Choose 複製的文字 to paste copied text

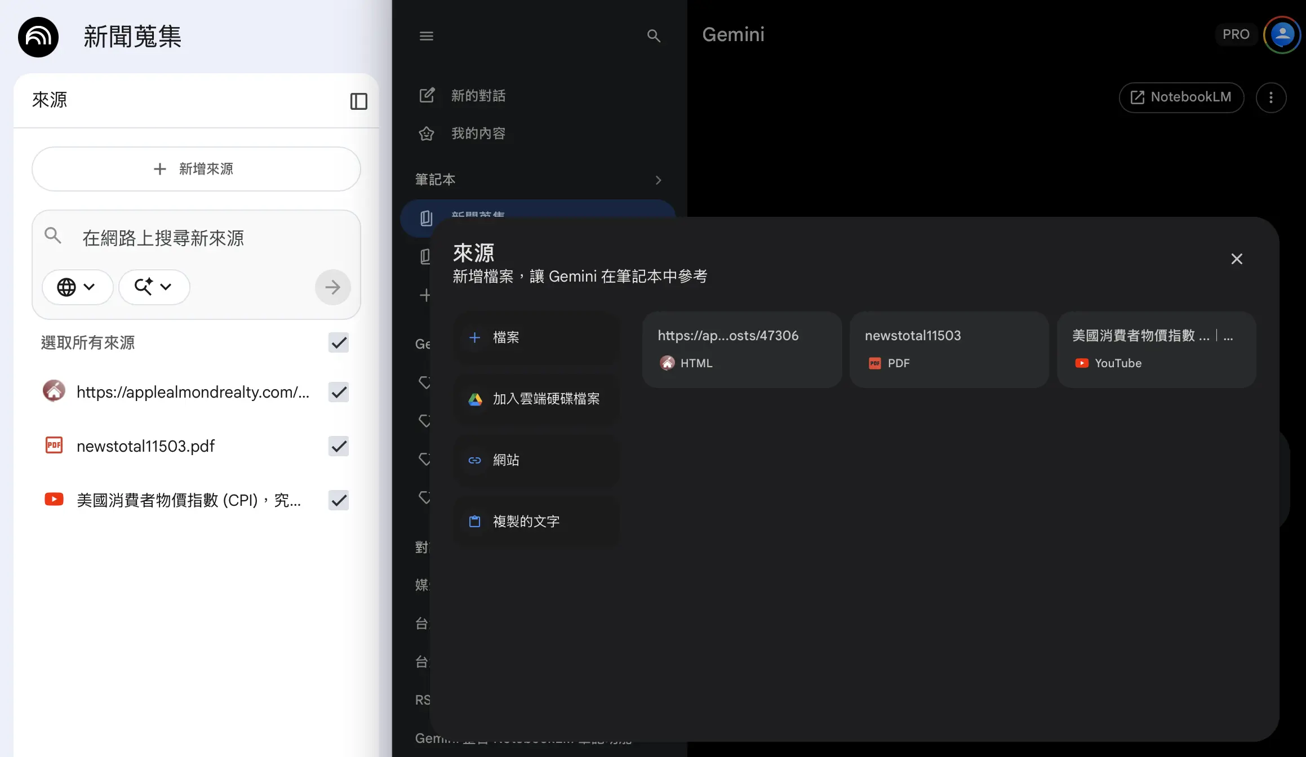point(536,522)
